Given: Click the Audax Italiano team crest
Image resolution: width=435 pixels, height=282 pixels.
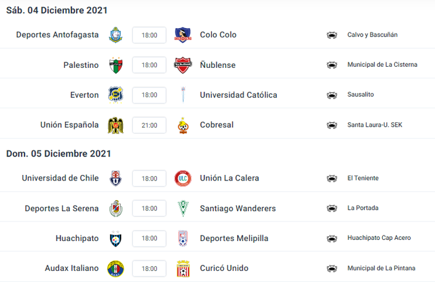Looking at the screenshot, I should click(115, 268).
